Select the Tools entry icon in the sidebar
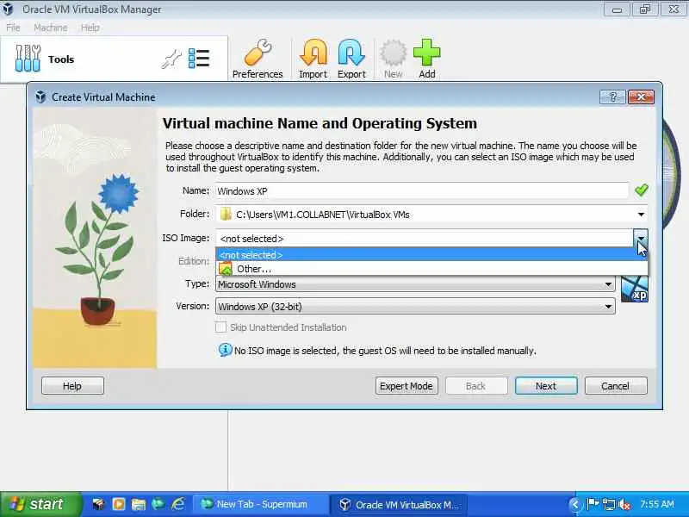This screenshot has height=517, width=689. pos(28,58)
